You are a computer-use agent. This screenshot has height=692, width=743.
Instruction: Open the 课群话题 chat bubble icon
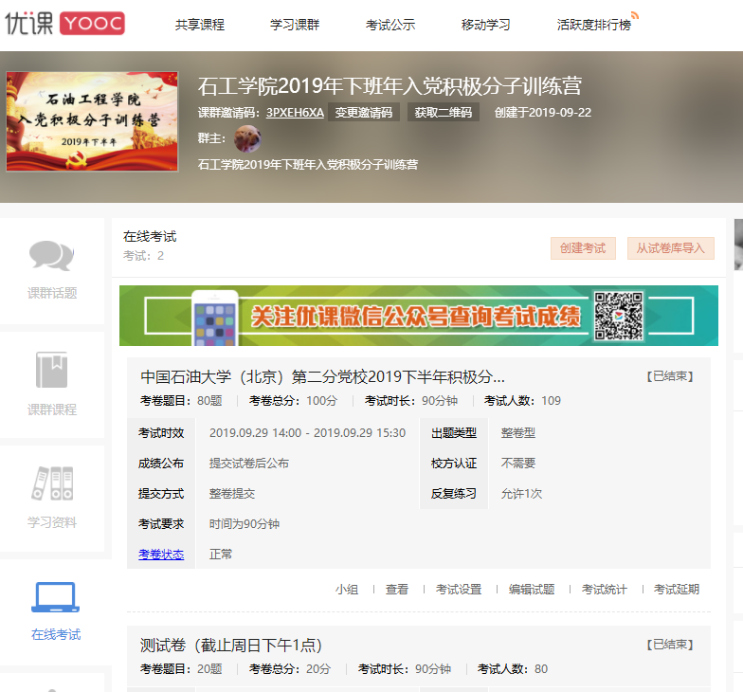click(51, 256)
